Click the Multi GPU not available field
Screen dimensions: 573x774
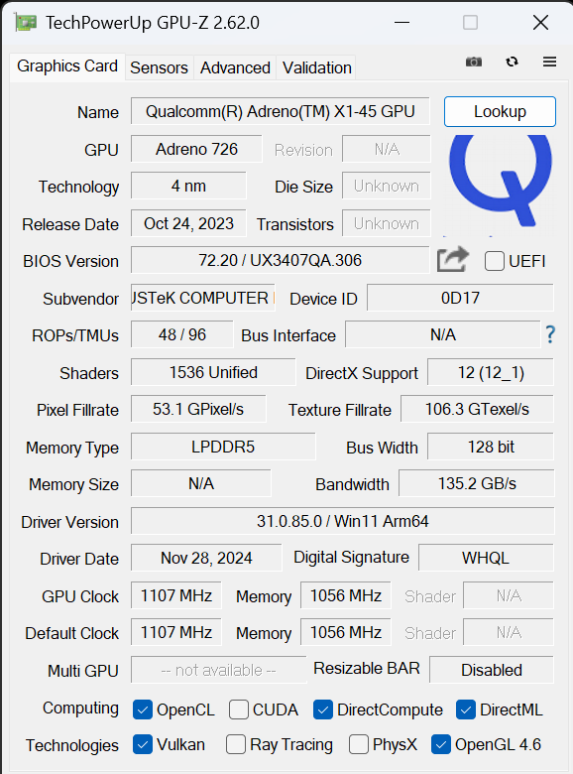218,670
